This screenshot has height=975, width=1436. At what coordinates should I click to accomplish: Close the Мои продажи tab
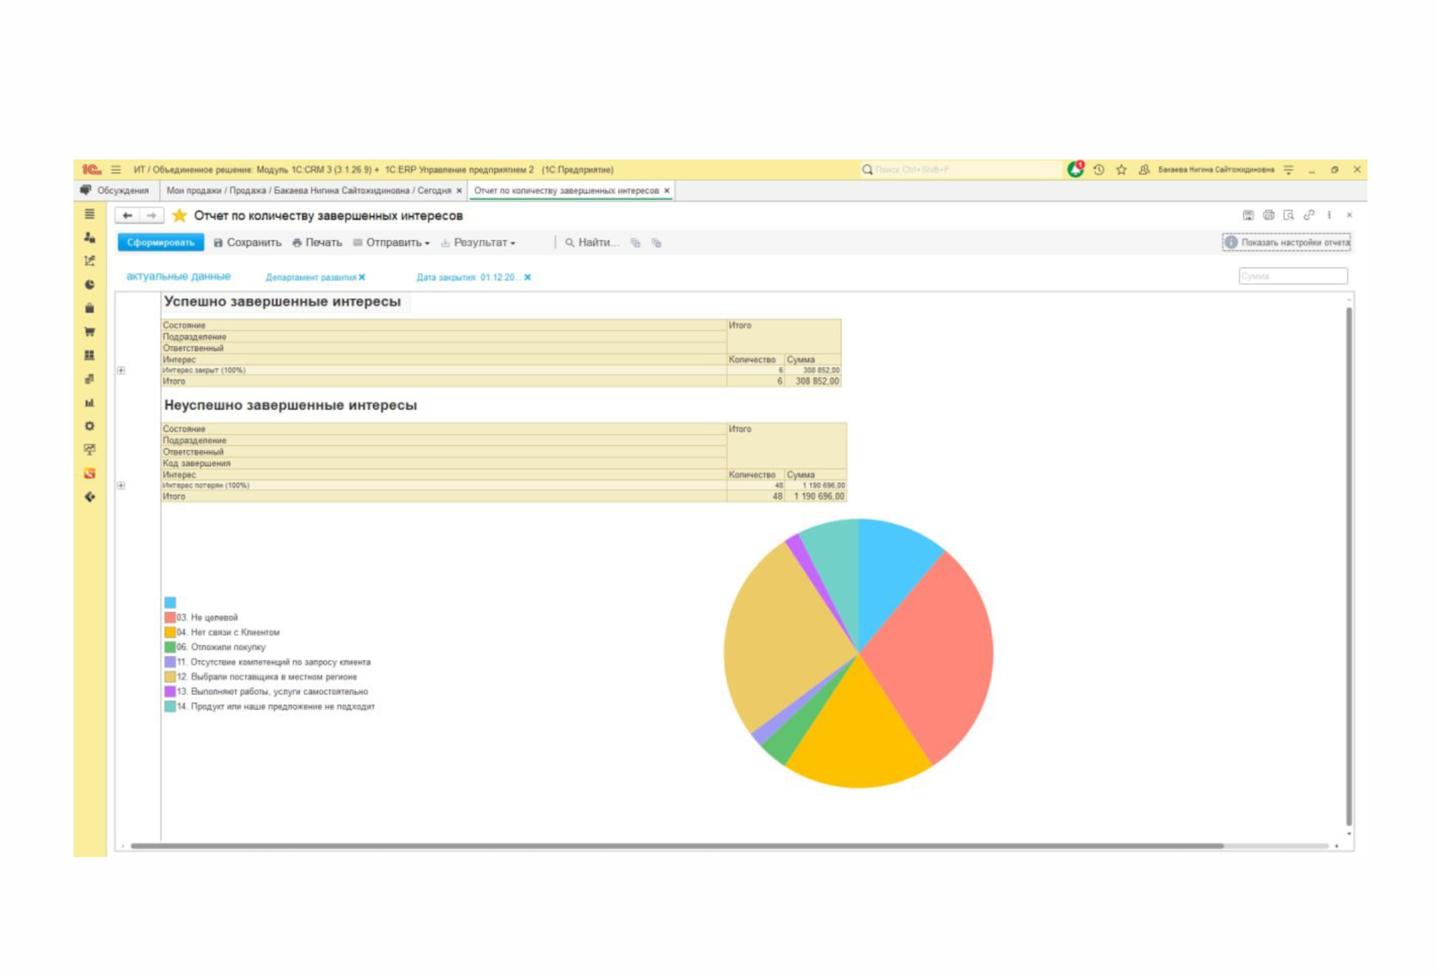459,191
